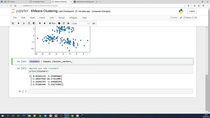Open the command palette keyboard icon

pyautogui.click(x=94, y=23)
